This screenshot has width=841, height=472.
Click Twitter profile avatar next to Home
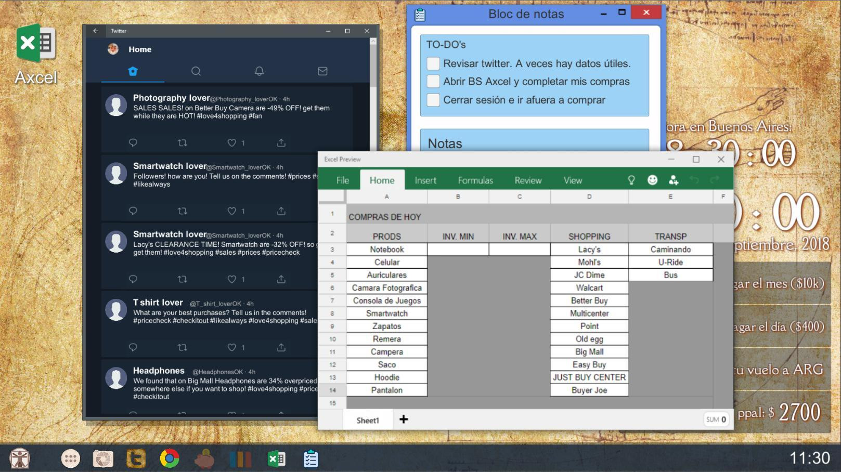[x=113, y=49]
